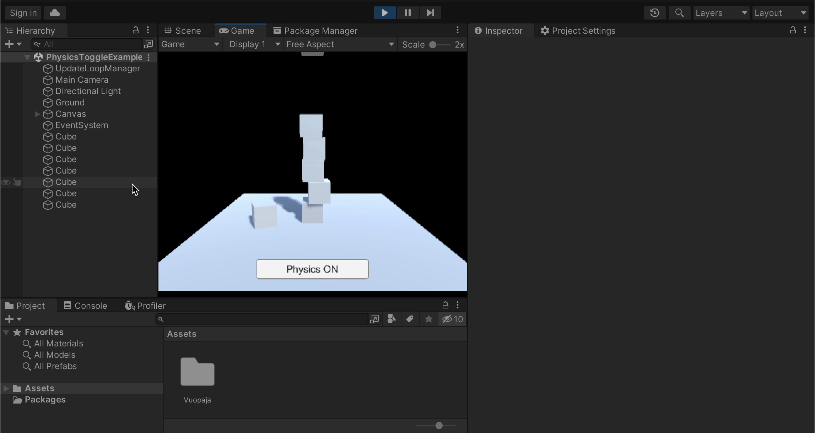Click the Project favorites star icon
This screenshot has height=433, width=815.
pyautogui.click(x=429, y=319)
